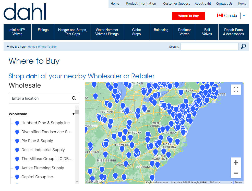Click pin icon beside Hubbard Pipe & Supply Inc
This screenshot has height=191, width=252.
tap(17, 123)
